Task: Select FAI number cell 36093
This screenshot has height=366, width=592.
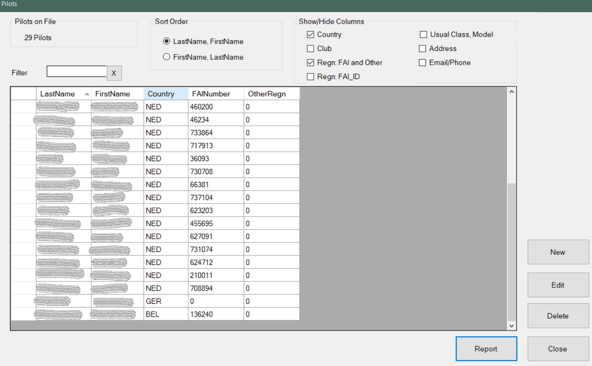Action: pyautogui.click(x=216, y=159)
